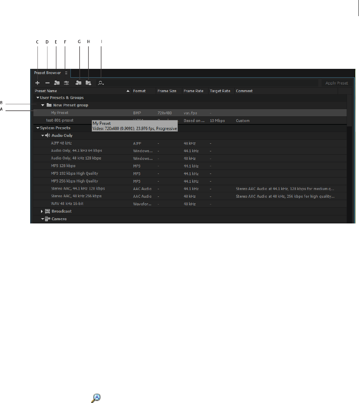Image resolution: width=359 pixels, height=403 pixels.
Task: Select Audio Only, 44.1 kHz 64 kbps preset
Action: (x=190, y=151)
